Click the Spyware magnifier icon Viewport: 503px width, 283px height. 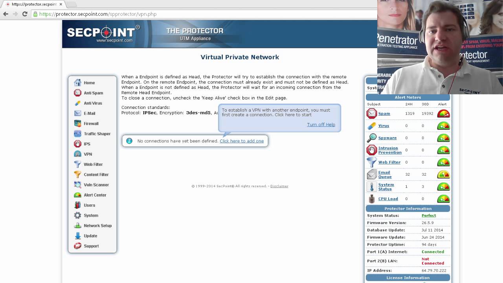pos(371,138)
